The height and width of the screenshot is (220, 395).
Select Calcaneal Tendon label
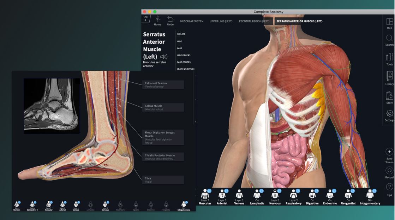163,84
